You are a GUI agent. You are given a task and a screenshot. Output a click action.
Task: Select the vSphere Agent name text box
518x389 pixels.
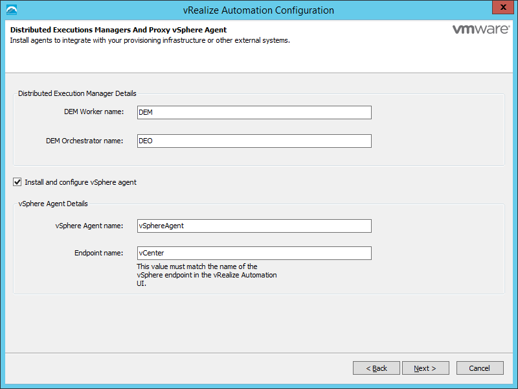pyautogui.click(x=254, y=226)
